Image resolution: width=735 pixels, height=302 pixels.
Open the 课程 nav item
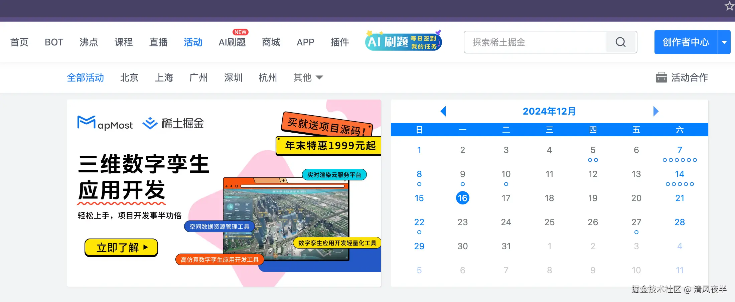pyautogui.click(x=123, y=42)
